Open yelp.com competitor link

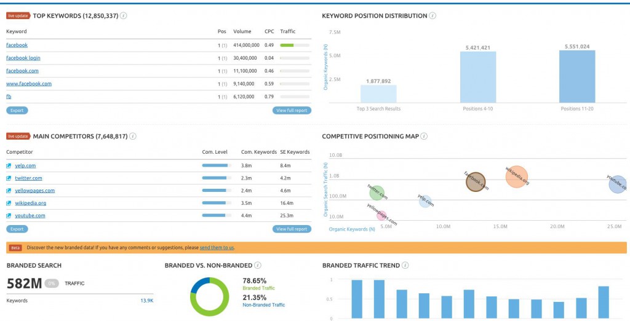point(25,165)
